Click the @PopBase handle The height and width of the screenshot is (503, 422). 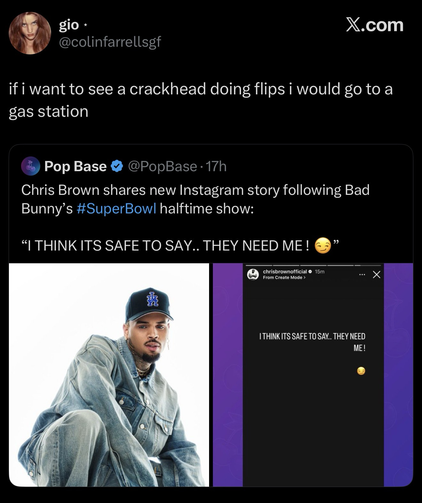coord(162,166)
